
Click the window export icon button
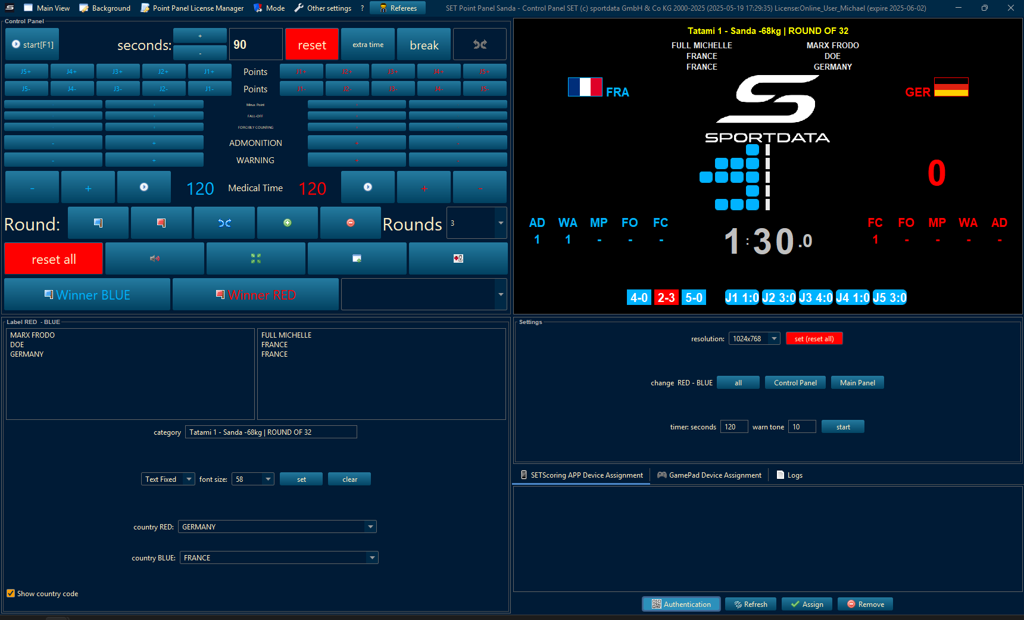click(x=357, y=258)
